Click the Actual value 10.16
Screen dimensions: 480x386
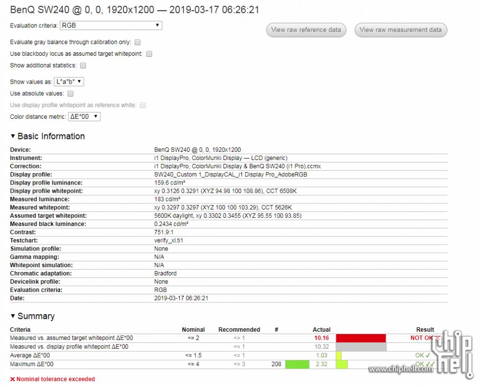coord(321,338)
